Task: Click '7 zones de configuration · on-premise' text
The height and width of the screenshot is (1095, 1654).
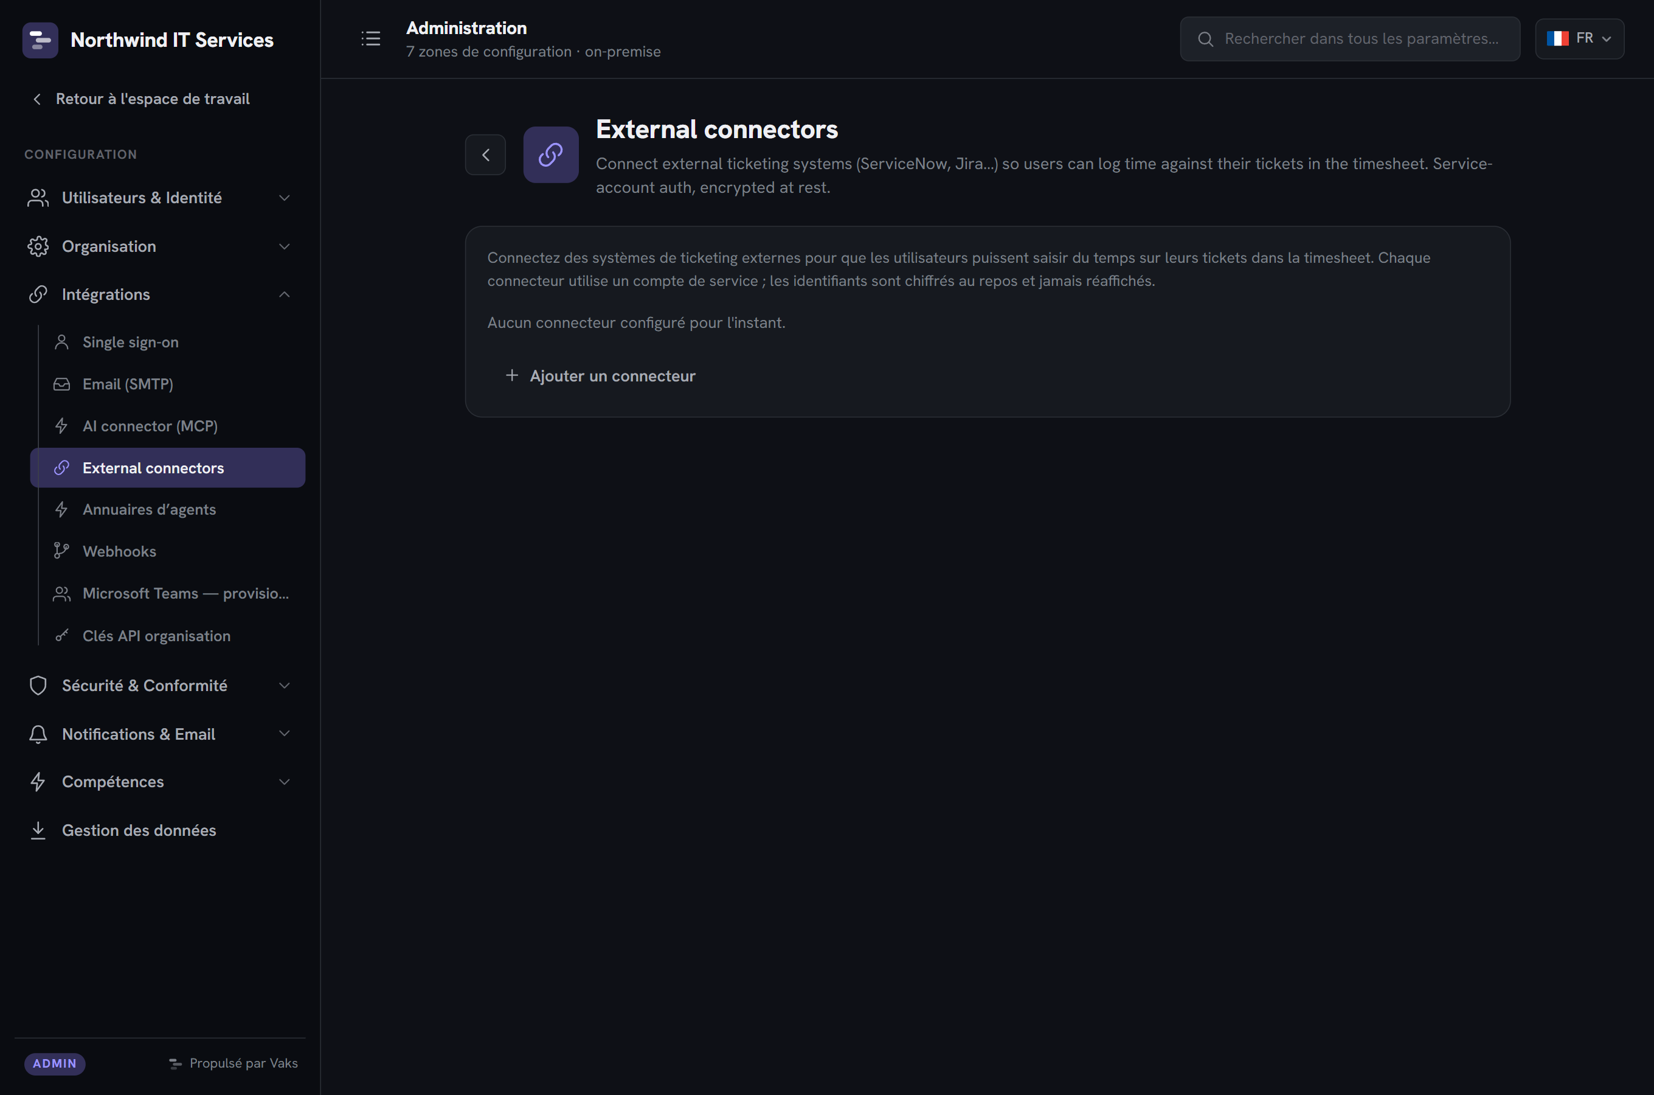Action: [533, 52]
